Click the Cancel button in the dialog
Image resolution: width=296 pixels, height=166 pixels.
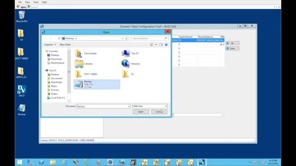[x=159, y=112]
